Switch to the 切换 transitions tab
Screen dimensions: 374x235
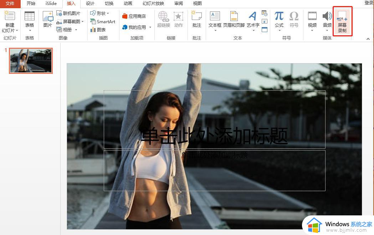coord(109,4)
